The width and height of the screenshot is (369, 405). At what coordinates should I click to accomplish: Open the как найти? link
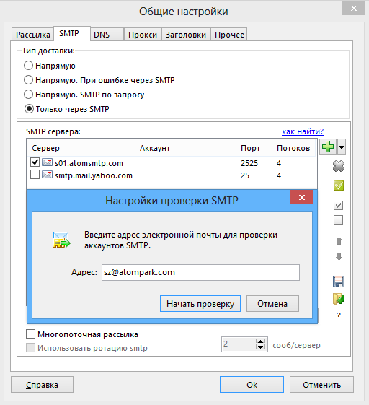303,131
